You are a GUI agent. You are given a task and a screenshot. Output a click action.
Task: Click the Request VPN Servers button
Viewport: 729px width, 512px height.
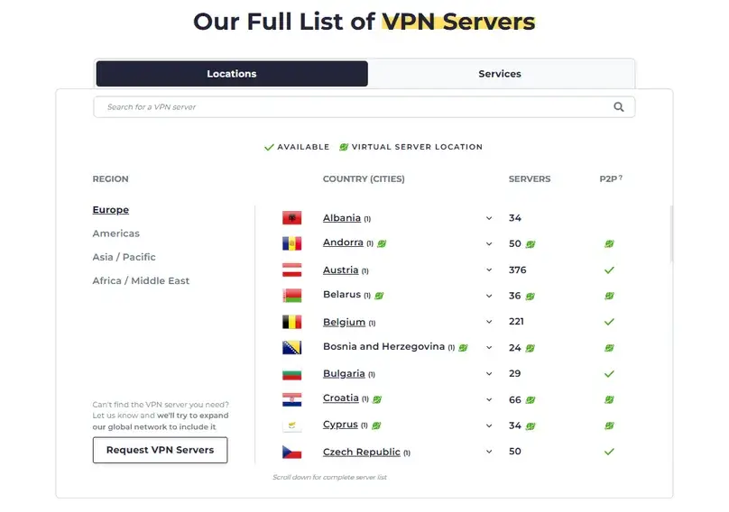tap(160, 450)
